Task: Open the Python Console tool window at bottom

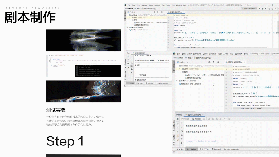Action: coord(231,149)
